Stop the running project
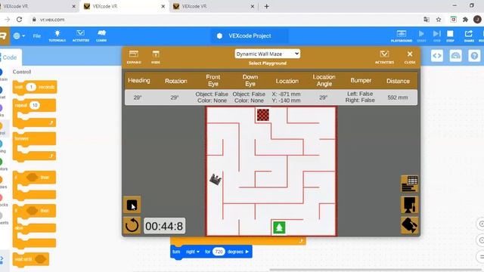This screenshot has height=272, width=484. 450,36
